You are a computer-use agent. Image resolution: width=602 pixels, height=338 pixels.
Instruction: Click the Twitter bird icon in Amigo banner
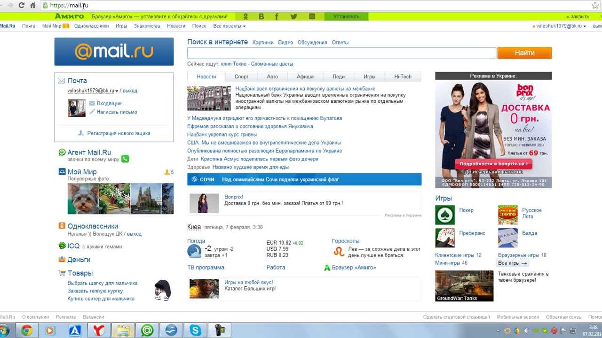pos(294,16)
